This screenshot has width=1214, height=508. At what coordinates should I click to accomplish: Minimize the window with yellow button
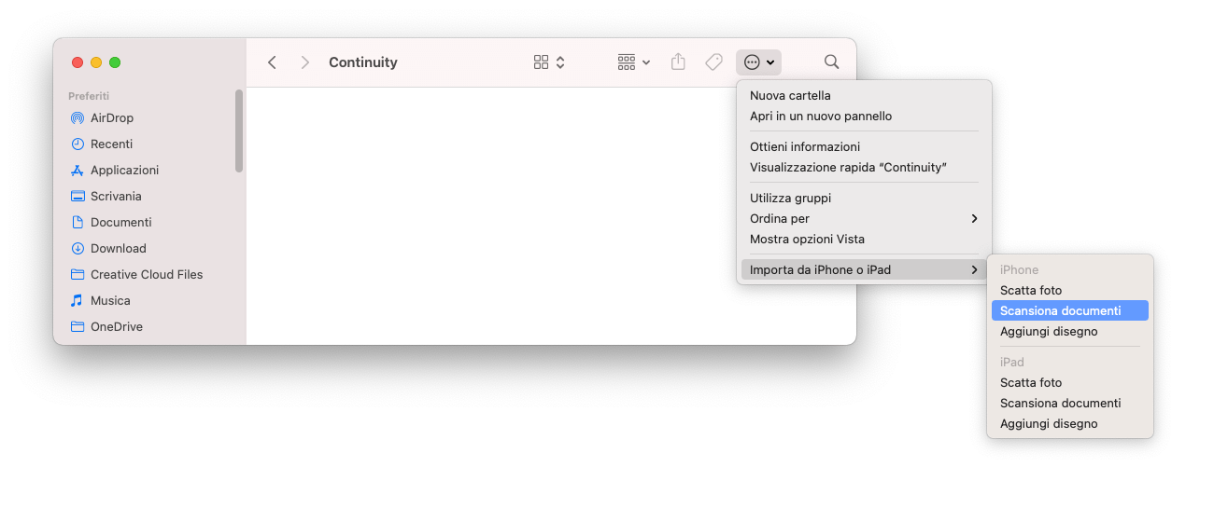click(x=96, y=62)
